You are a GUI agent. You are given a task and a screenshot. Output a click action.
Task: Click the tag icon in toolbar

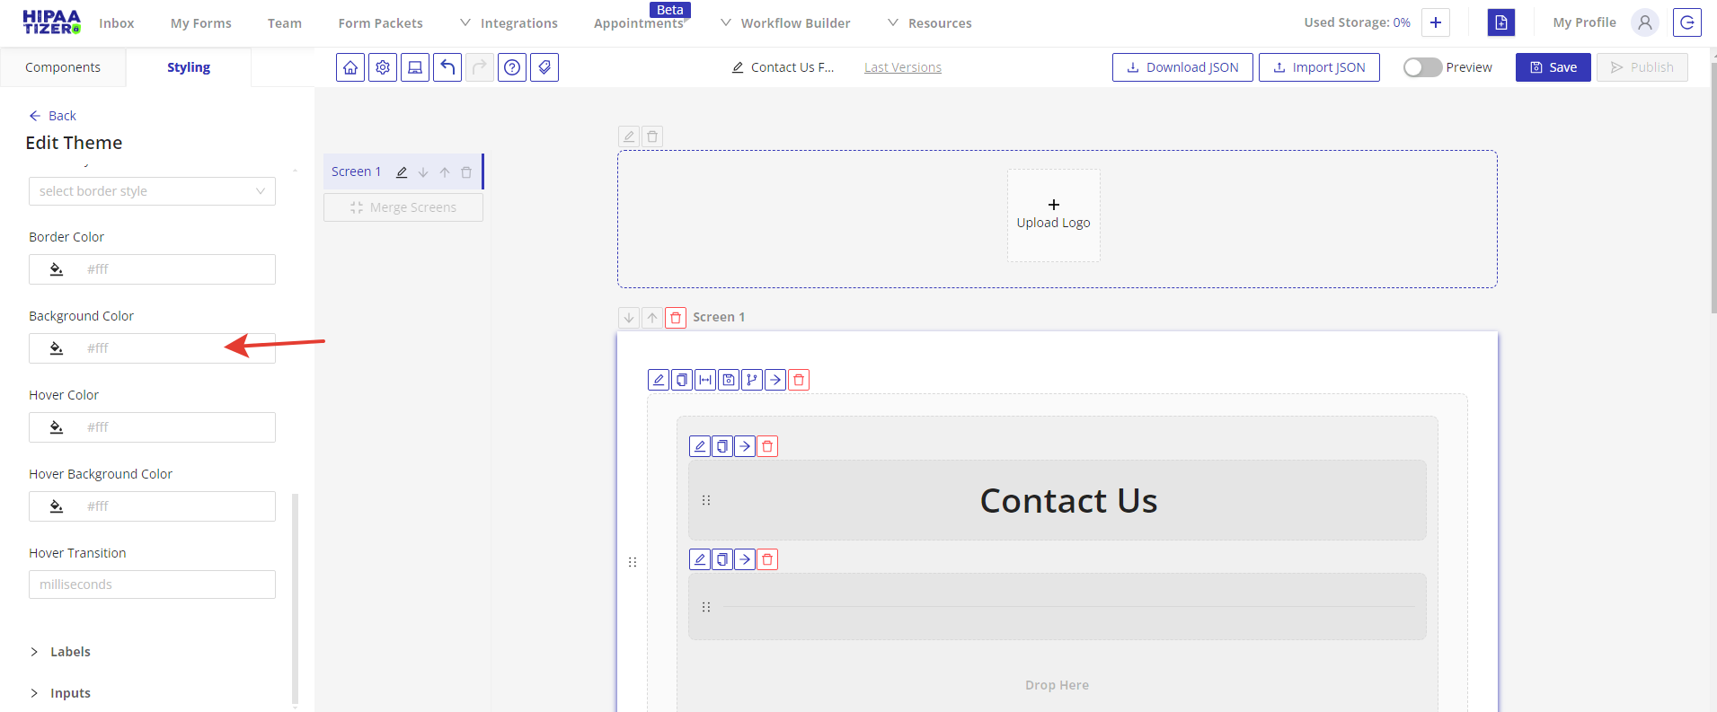point(544,67)
